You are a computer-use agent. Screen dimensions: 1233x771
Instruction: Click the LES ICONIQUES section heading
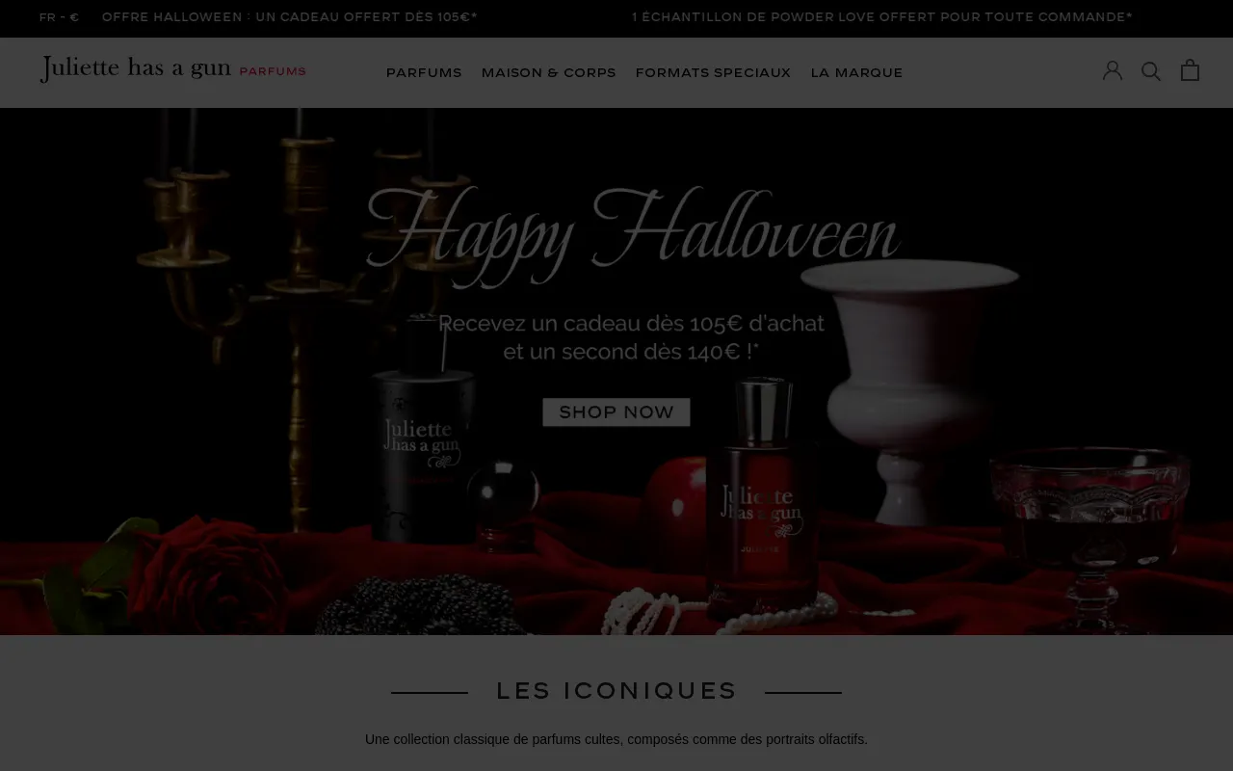(616, 691)
